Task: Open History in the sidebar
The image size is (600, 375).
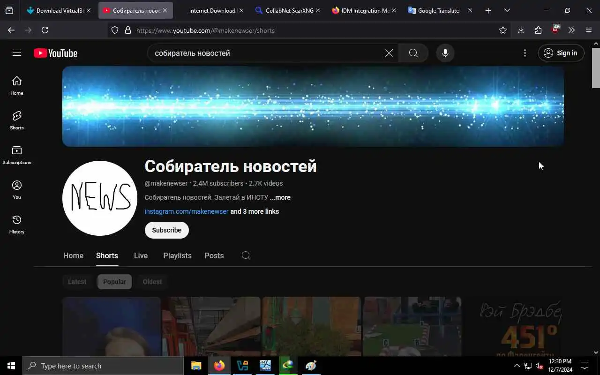Action: pos(17,224)
